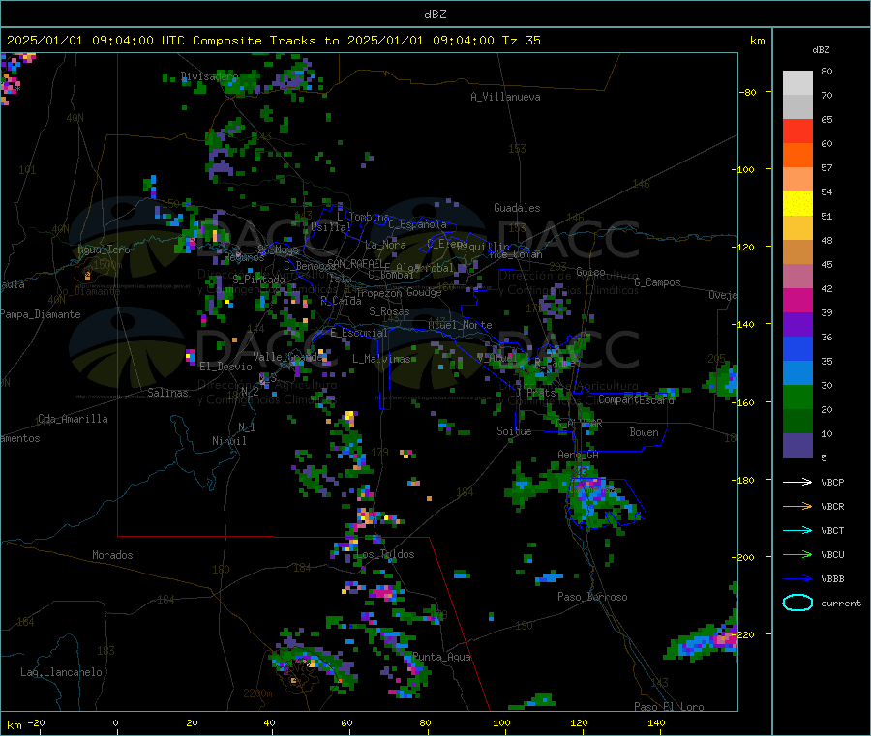
Task: Click the Lag.Llancanelo map label
Action: 61,672
